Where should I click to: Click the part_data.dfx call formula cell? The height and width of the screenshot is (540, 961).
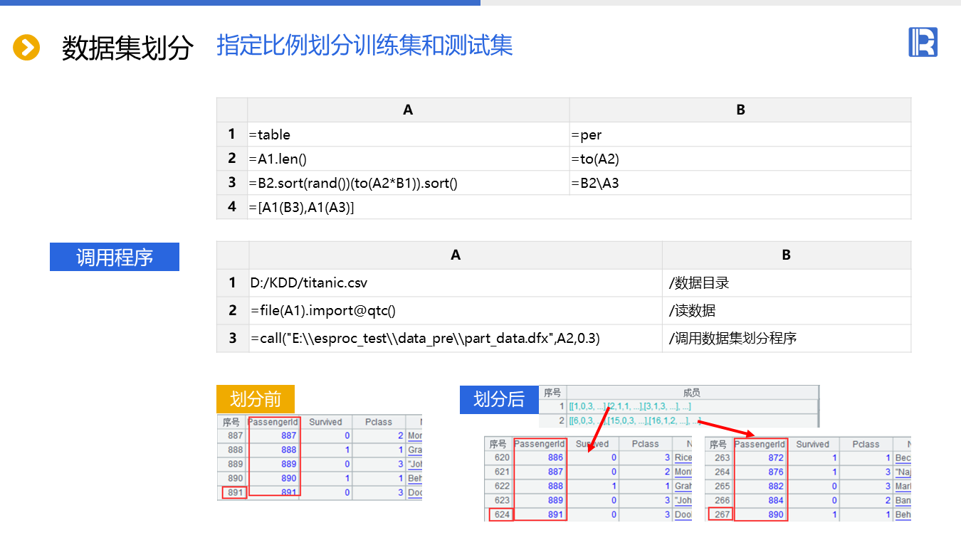[455, 338]
